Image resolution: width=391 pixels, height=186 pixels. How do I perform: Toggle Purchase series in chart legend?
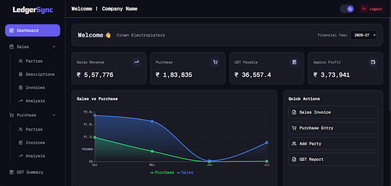(162, 173)
